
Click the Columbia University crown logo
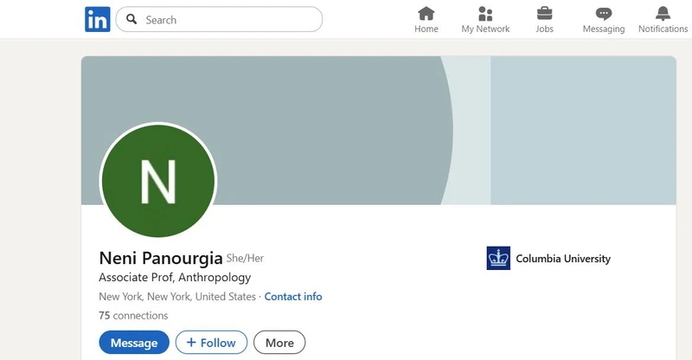[x=498, y=258]
